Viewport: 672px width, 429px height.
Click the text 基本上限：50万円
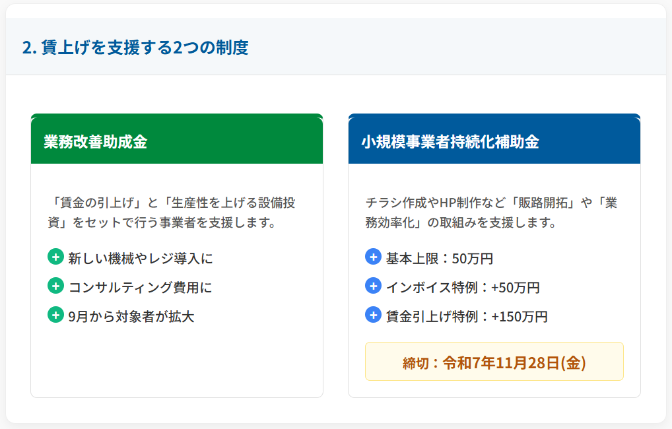point(440,258)
